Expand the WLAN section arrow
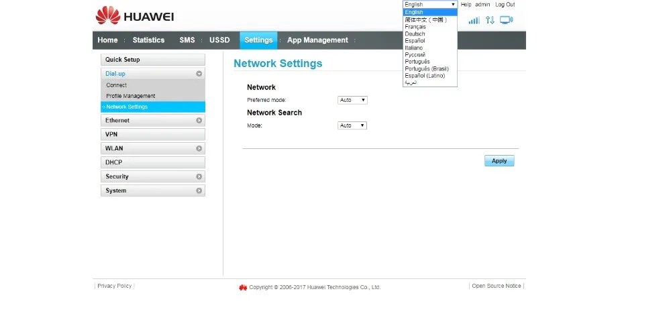 [199, 148]
